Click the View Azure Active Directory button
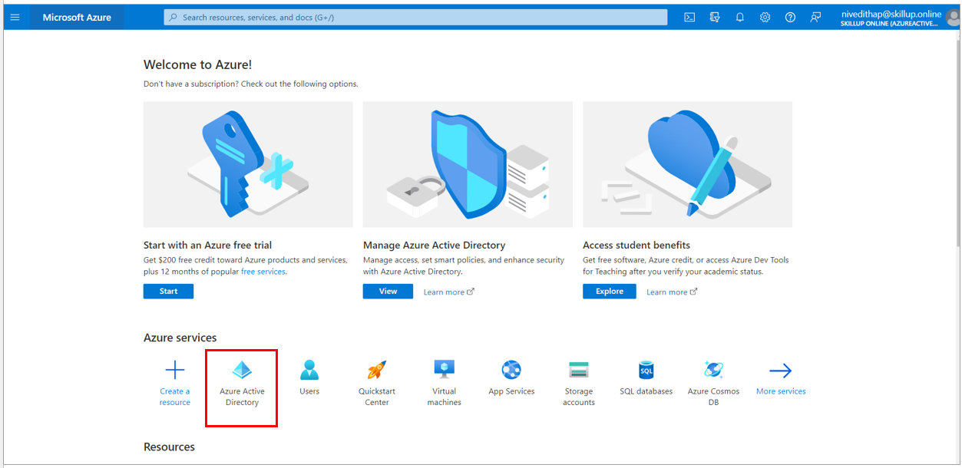This screenshot has height=468, width=962. pyautogui.click(x=388, y=292)
